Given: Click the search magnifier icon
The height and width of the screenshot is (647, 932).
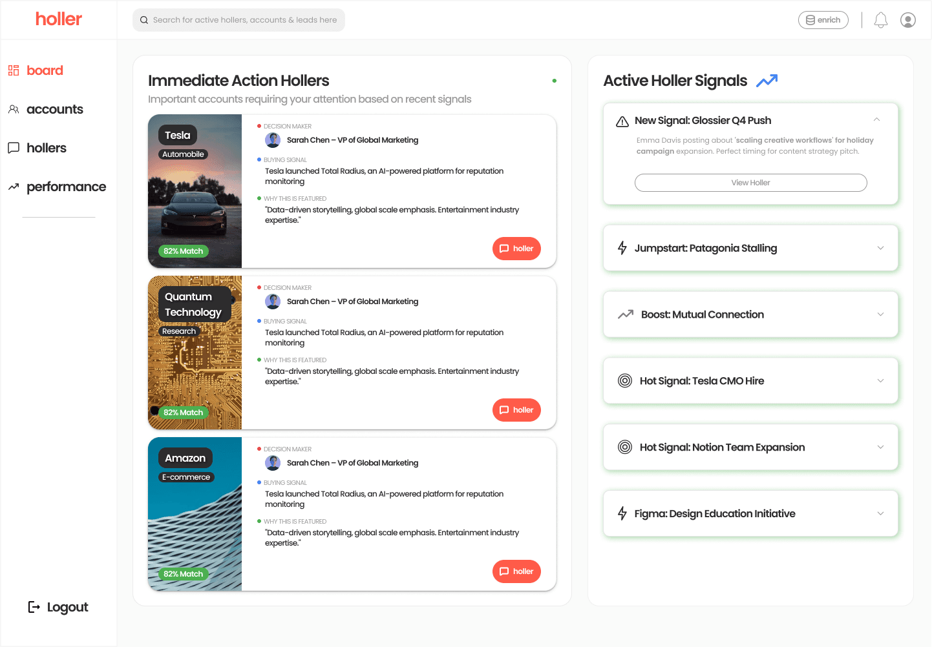Looking at the screenshot, I should [144, 20].
